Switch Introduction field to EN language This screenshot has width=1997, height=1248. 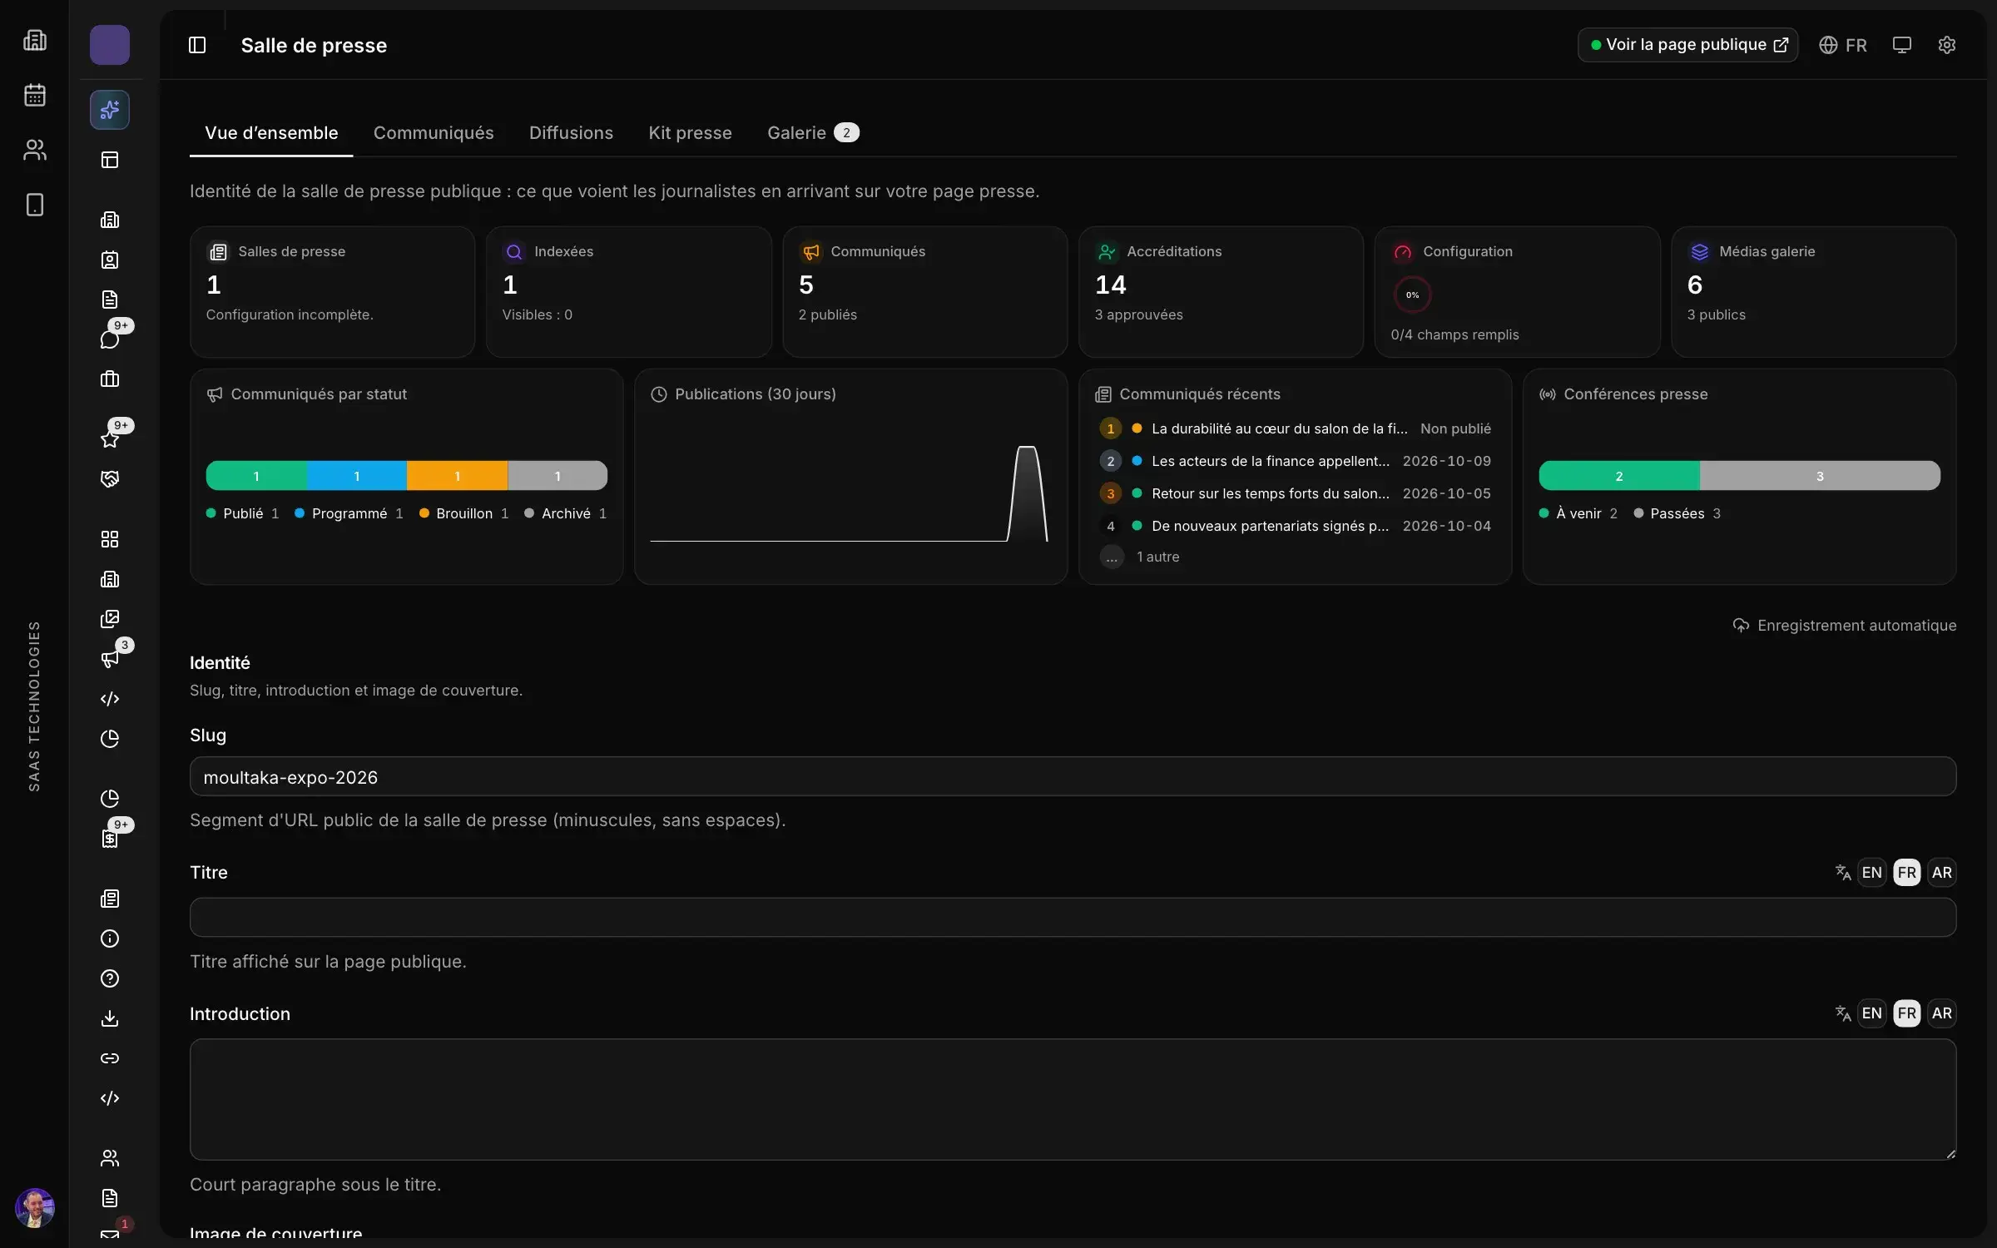(1872, 1013)
